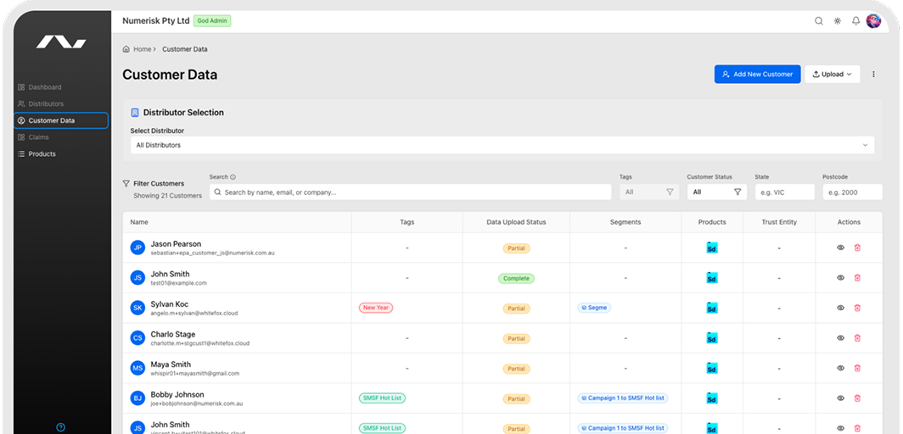Screen dimensions: 903x434
Task: Click MS avatar for Maya Smith
Action: click(137, 368)
